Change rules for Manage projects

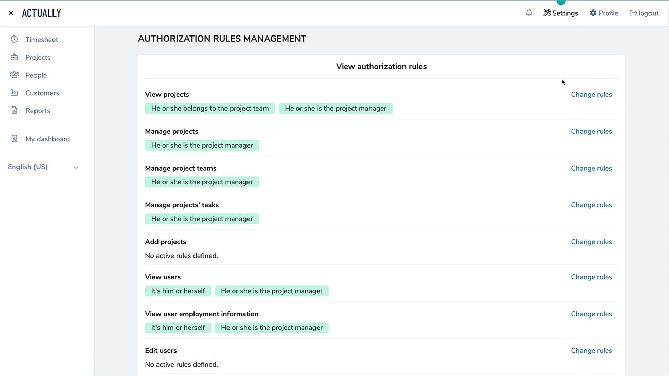591,131
